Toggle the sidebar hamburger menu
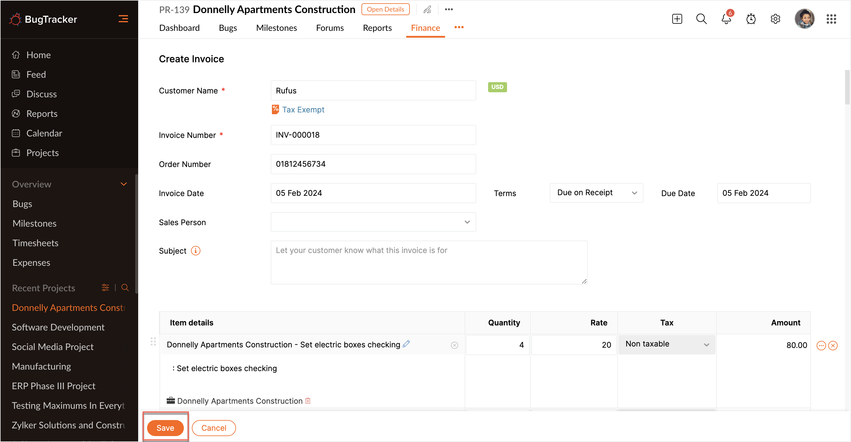The image size is (851, 442). click(123, 19)
